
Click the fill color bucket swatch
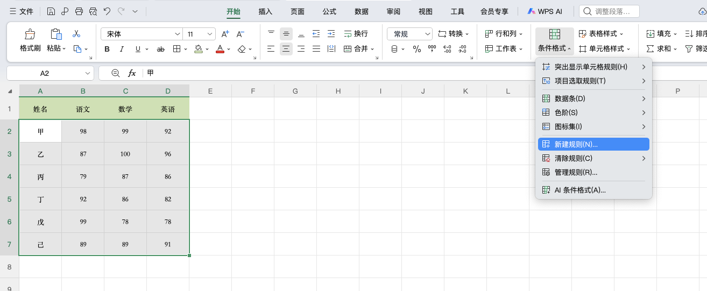[198, 49]
